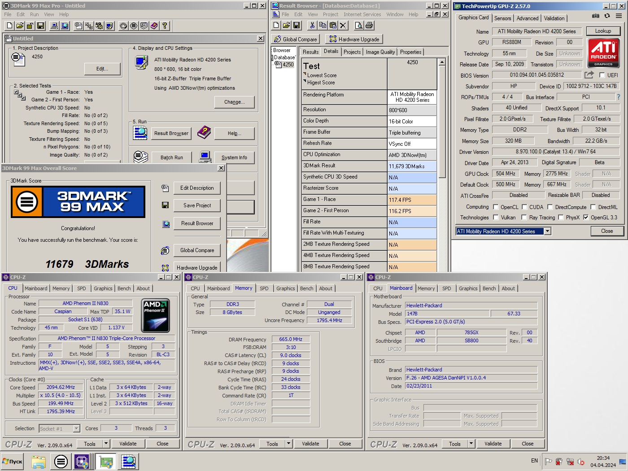
Task: Click purple help book icon in 3DMark toolbar
Action: [154, 26]
